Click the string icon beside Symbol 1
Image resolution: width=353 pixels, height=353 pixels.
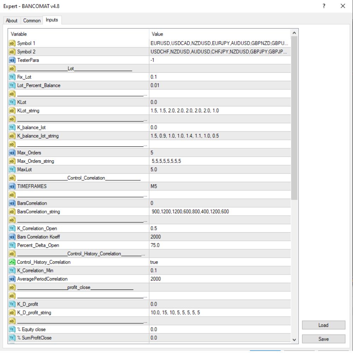click(12, 43)
